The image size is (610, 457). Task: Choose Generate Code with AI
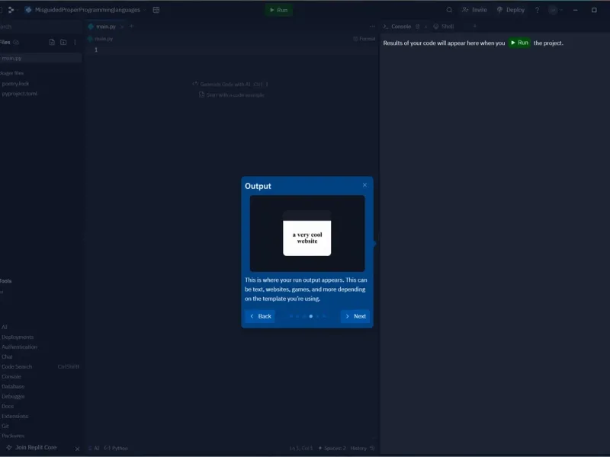click(x=230, y=84)
